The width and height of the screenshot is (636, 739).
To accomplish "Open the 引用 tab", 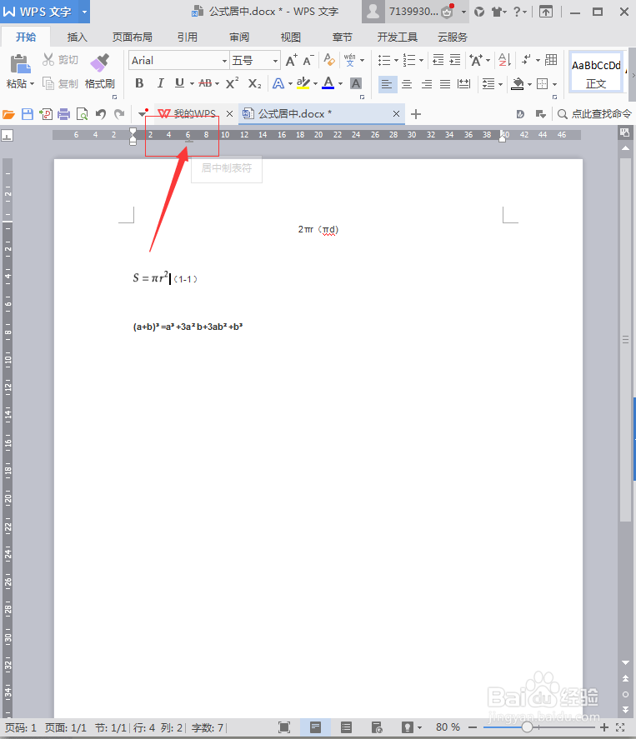I will click(188, 37).
